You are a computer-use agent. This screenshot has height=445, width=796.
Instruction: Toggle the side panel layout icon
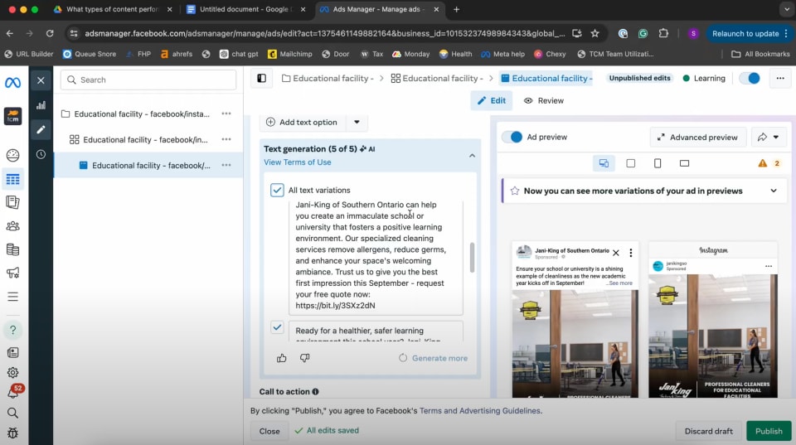pos(261,78)
